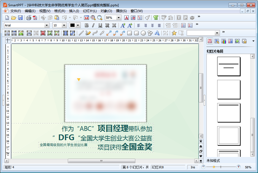Click the star animation icon
Viewport: 258px width, 173px height.
tap(174, 33)
